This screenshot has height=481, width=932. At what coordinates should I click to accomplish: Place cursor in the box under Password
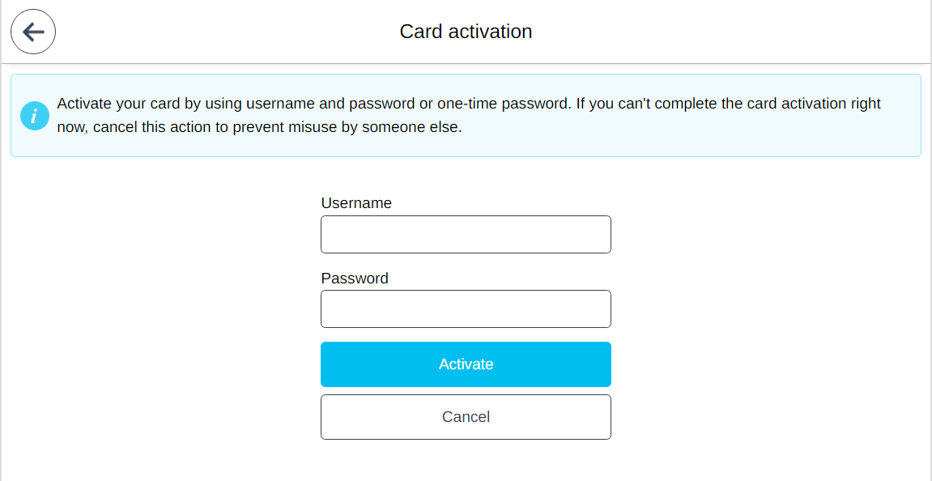[x=466, y=309]
